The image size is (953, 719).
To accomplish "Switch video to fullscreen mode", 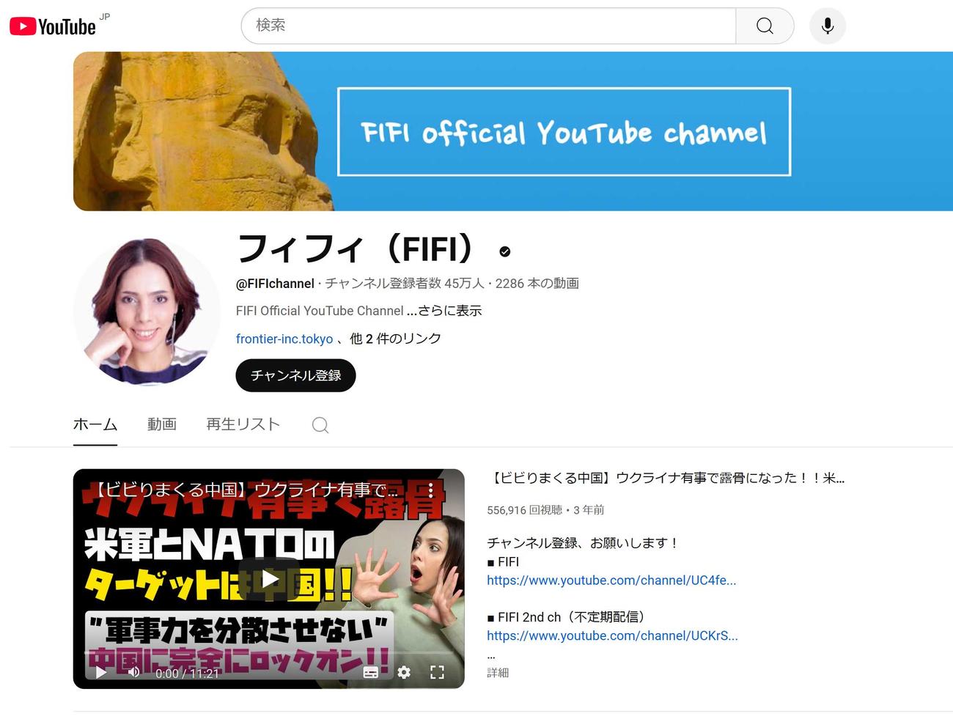I will [437, 672].
